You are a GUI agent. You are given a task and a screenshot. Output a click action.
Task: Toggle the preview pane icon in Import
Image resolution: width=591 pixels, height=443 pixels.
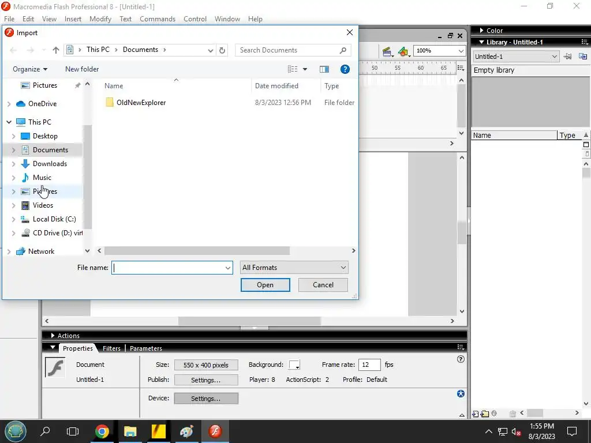point(324,69)
